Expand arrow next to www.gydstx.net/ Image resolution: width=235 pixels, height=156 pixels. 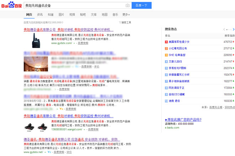[45, 152]
